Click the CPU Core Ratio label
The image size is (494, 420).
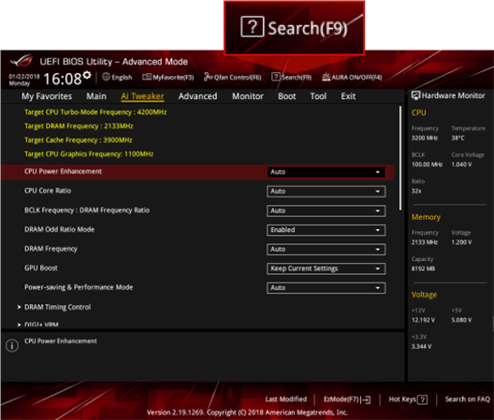pos(48,191)
